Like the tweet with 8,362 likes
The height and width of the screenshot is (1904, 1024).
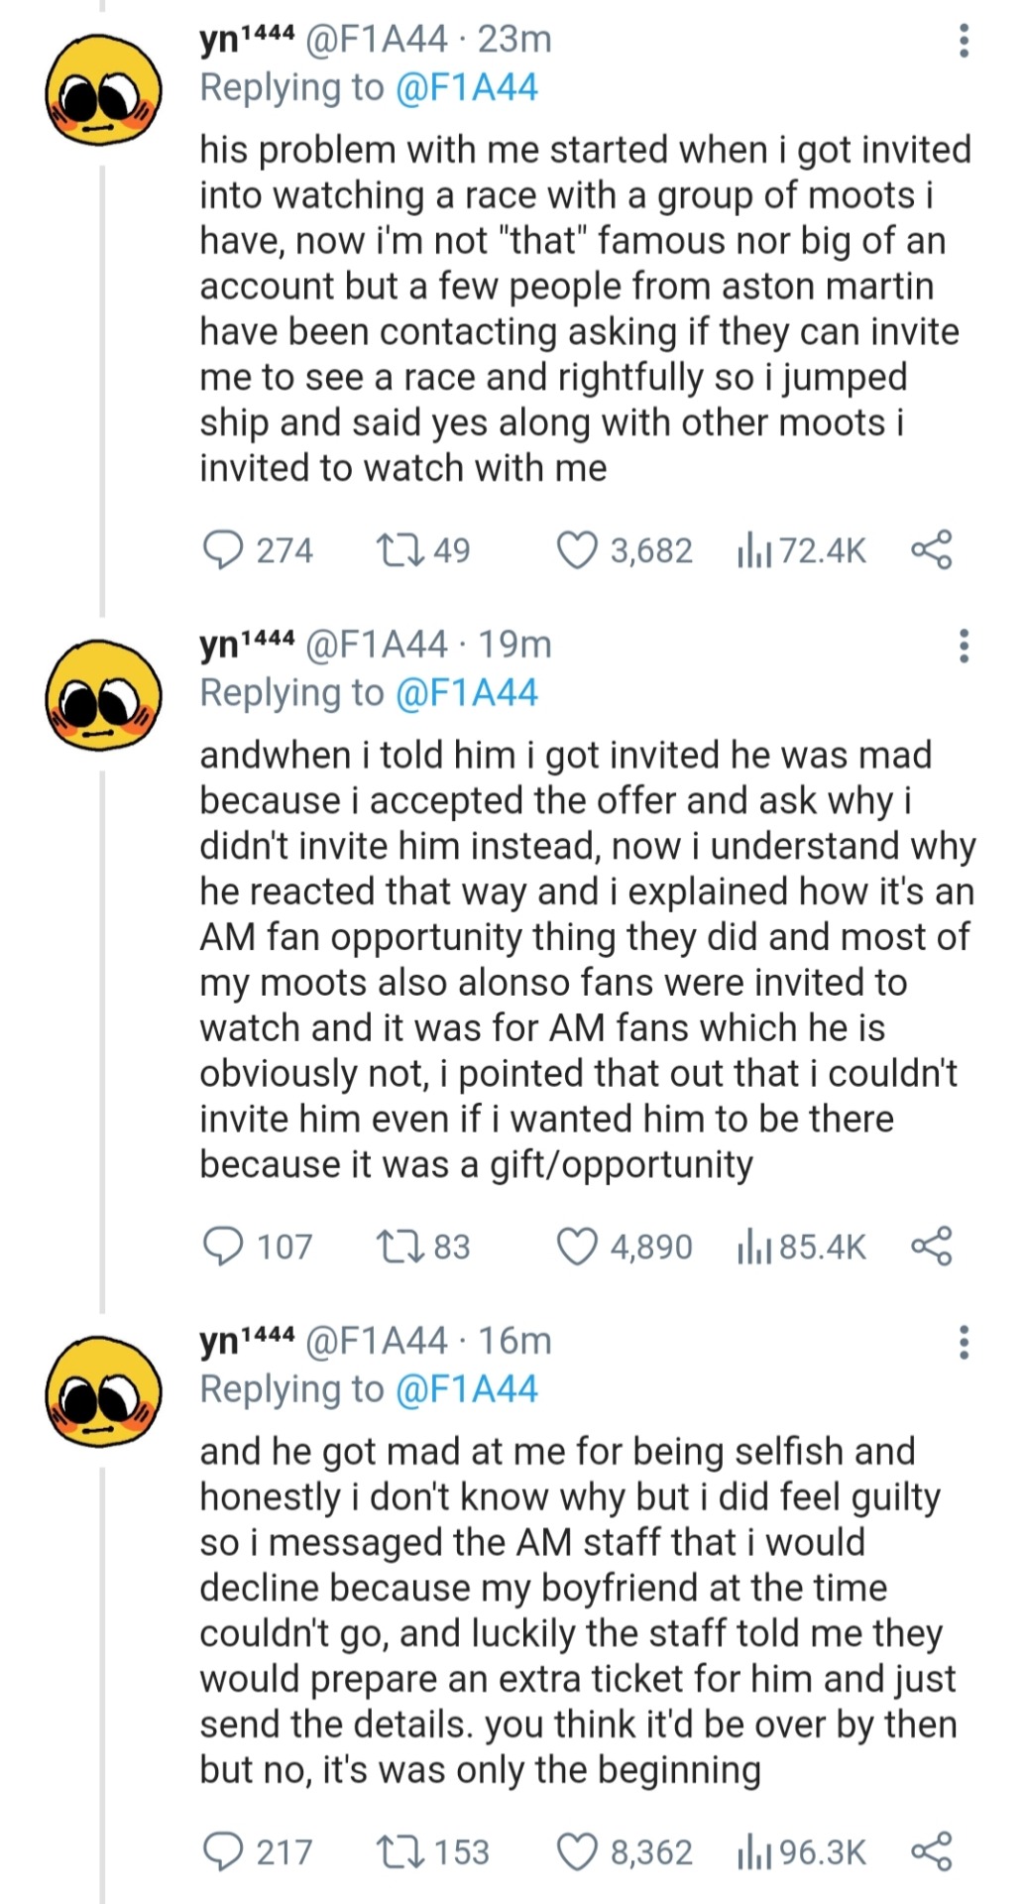click(x=577, y=1851)
